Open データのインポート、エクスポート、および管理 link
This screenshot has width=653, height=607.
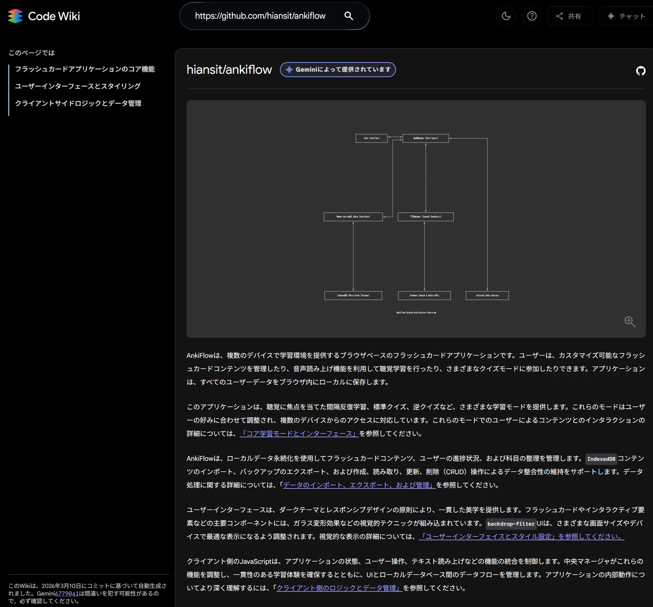click(359, 485)
